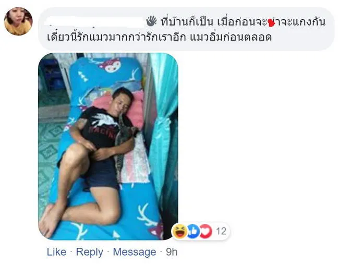Click the Reply link under comment
Image resolution: width=339 pixels, height=264 pixels.
90,252
